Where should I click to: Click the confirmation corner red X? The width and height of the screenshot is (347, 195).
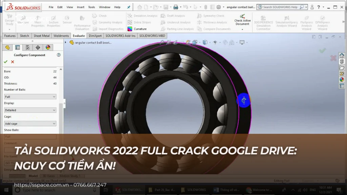coord(333,58)
